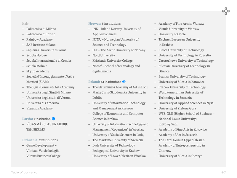Click Vilnius Business College entry
Screen dimensions: 237x178
pyautogui.click(x=43, y=156)
